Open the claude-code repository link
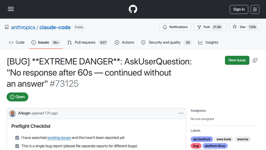Image resolution: width=266 pixels, height=150 pixels. coord(55,27)
